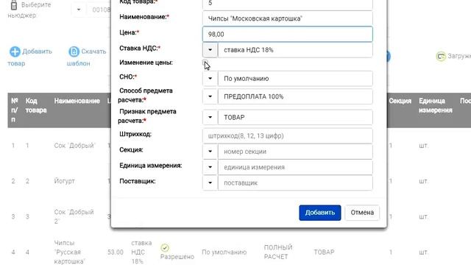Expand the Способ предмета расчета dropdown
Viewport: 471px width, 265px height.
click(x=210, y=96)
